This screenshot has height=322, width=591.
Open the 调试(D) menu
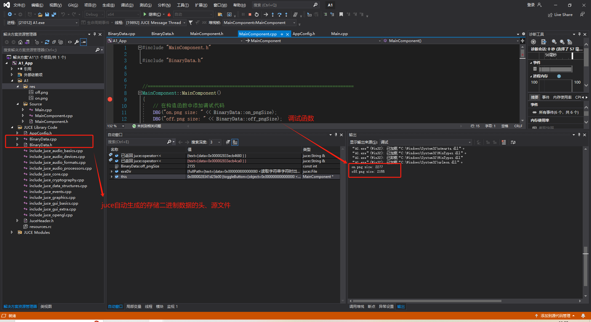pyautogui.click(x=127, y=5)
